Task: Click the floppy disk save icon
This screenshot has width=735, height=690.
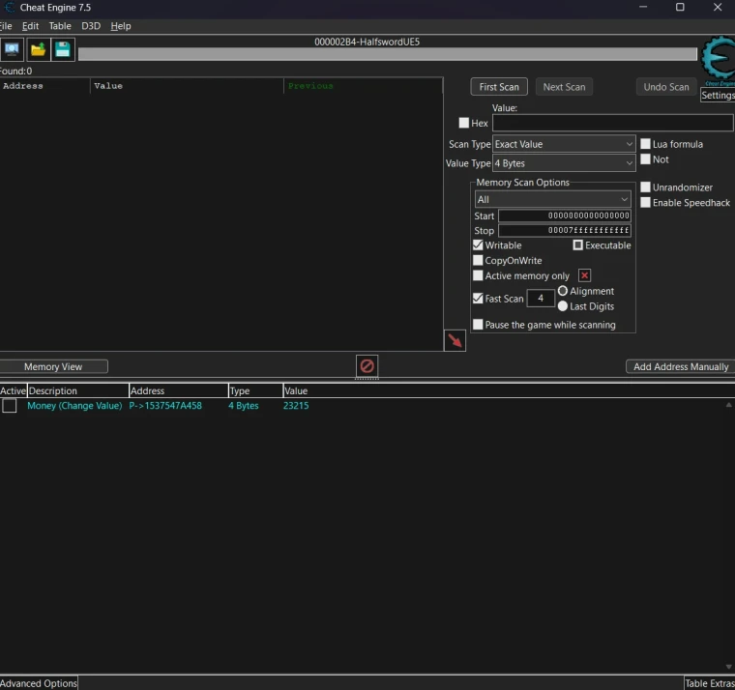Action: point(63,49)
